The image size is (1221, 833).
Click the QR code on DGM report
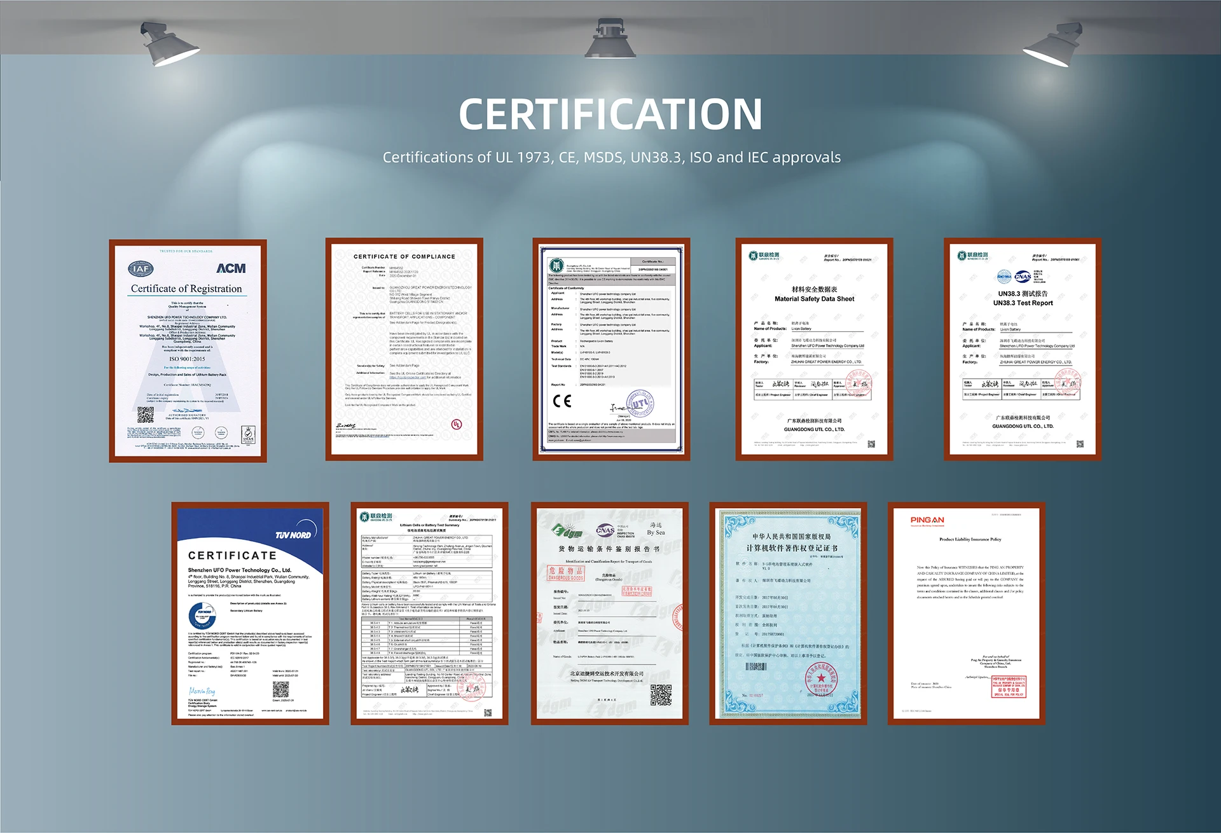coord(661,695)
